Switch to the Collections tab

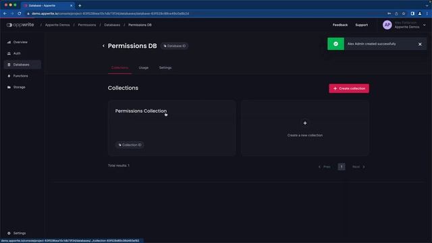tap(119, 67)
